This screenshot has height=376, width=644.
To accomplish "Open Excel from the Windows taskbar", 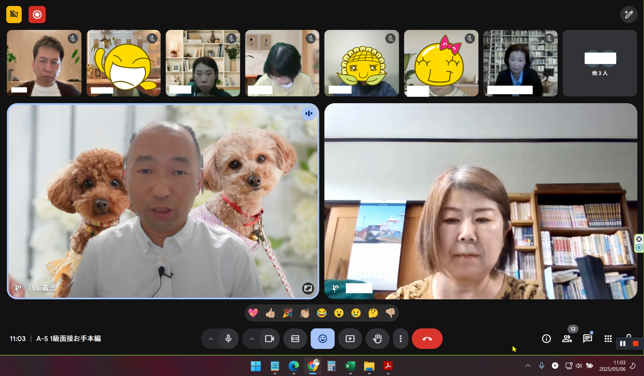I will 350,366.
